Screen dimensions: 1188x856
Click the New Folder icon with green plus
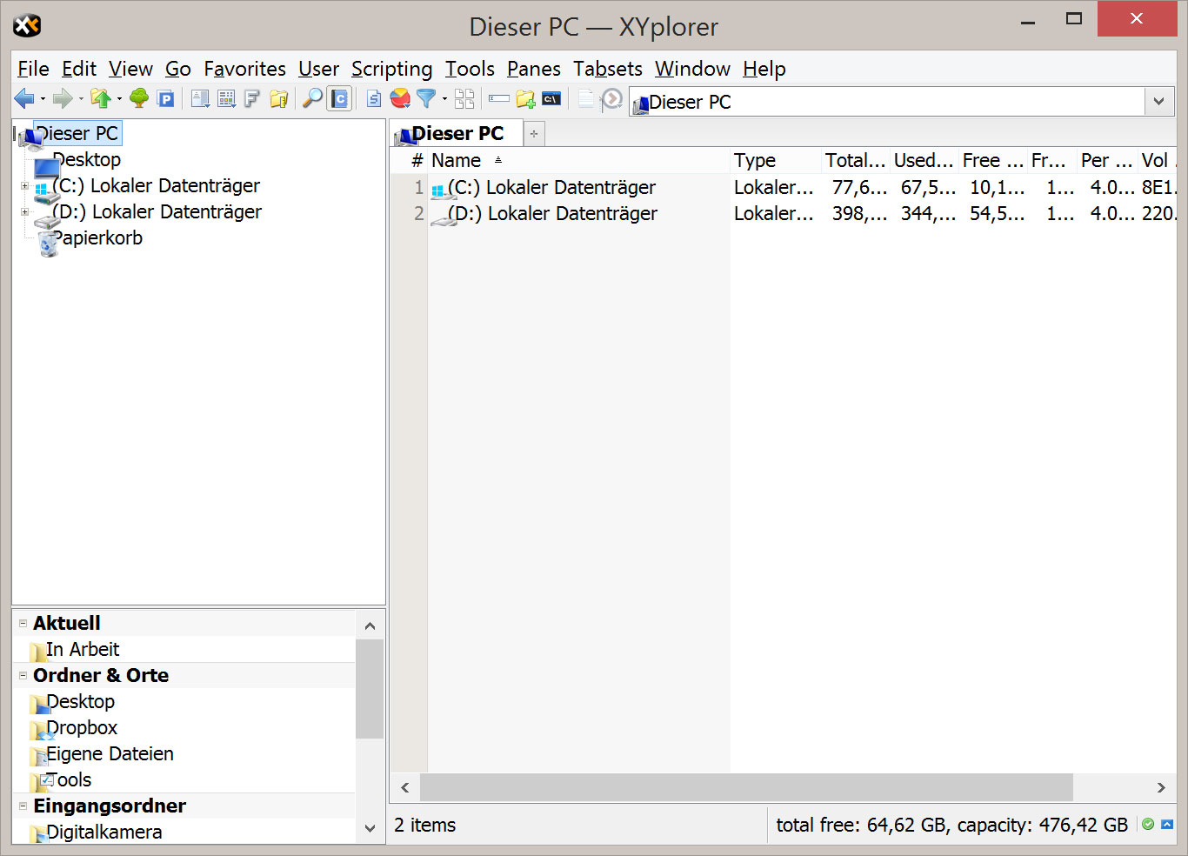pyautogui.click(x=525, y=99)
